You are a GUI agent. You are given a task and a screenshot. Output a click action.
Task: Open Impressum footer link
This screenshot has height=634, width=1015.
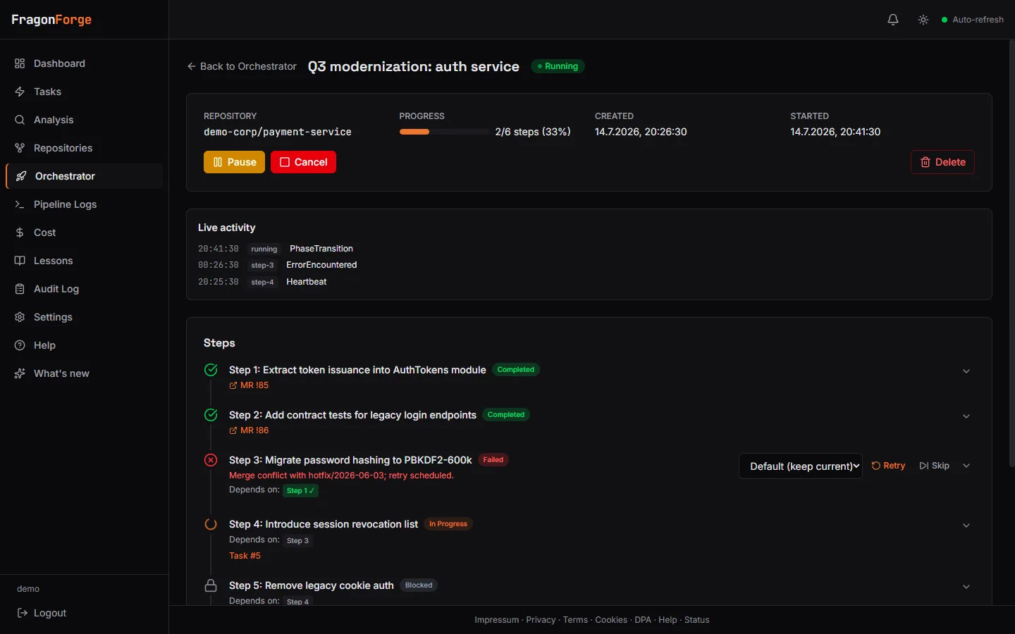click(496, 620)
